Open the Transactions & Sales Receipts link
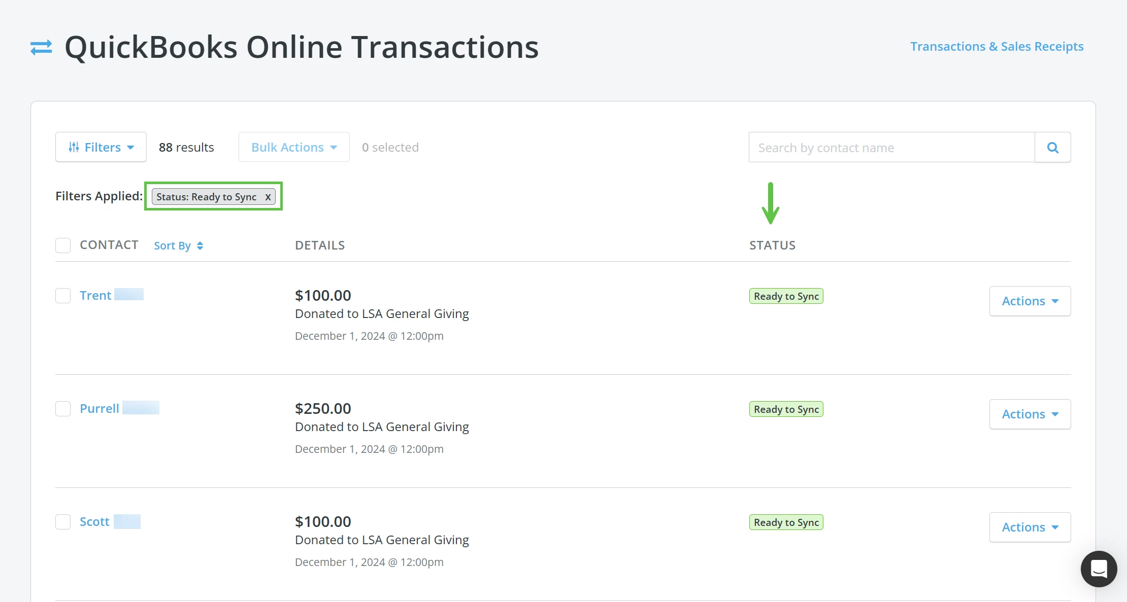The height and width of the screenshot is (602, 1127). point(997,46)
